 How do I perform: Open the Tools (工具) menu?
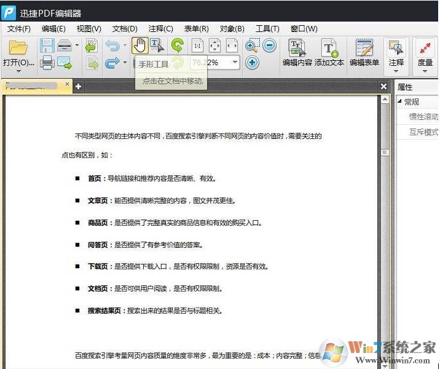267,29
